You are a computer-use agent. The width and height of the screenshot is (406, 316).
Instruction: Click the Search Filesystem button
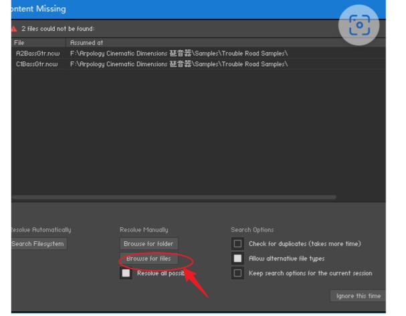[x=39, y=244]
